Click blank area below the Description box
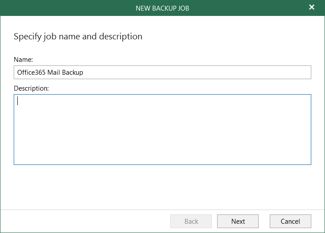Viewport: 325px width, 233px height. coord(162,186)
